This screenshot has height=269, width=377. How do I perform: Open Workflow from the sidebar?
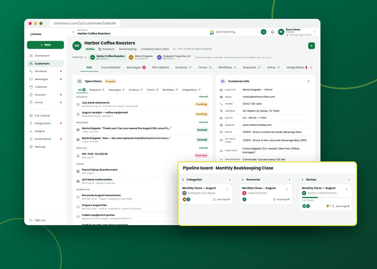(45, 71)
